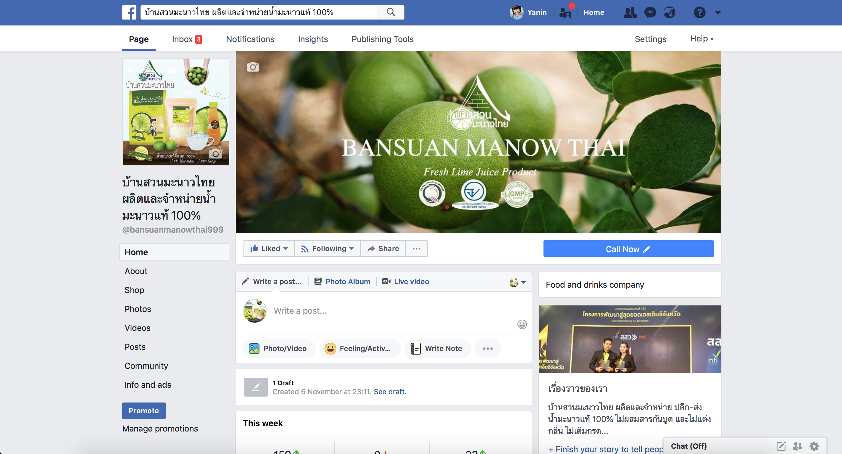Open Info and ads in the sidebar
This screenshot has width=842, height=454.
pos(148,385)
